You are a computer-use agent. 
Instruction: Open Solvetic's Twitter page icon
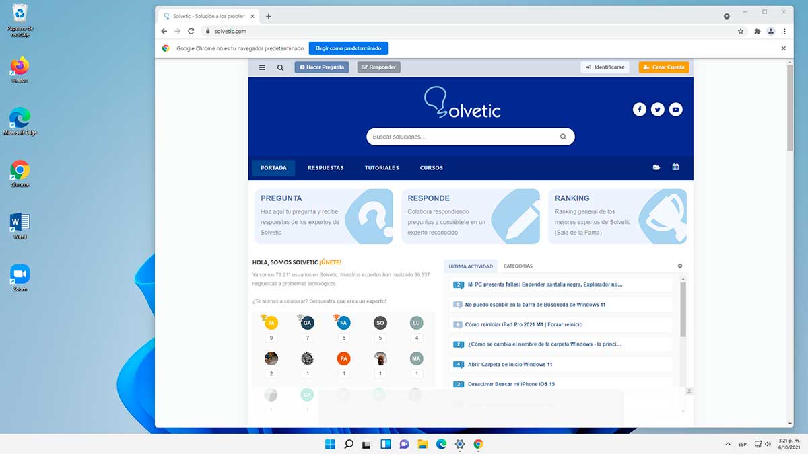[x=658, y=109]
